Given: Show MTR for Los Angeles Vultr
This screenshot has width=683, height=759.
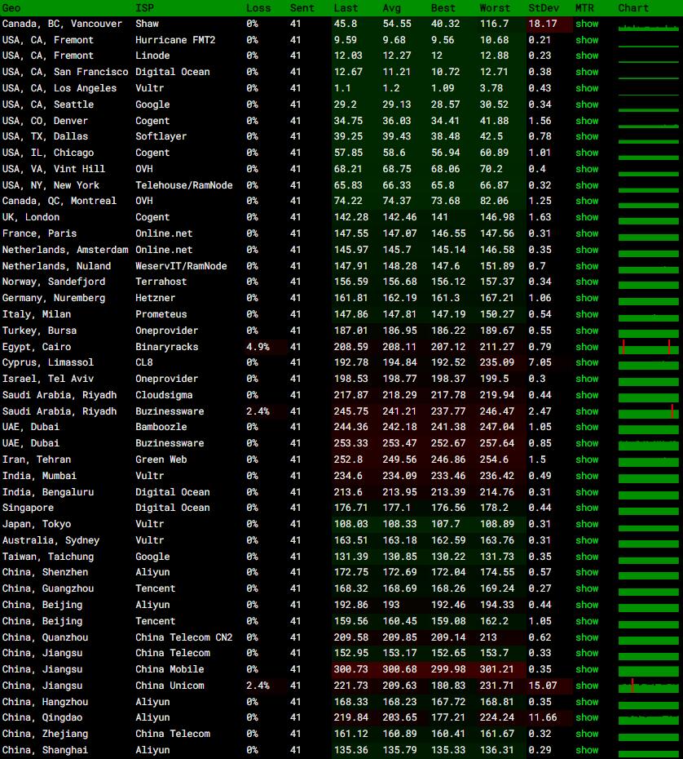Looking at the screenshot, I should [x=587, y=89].
